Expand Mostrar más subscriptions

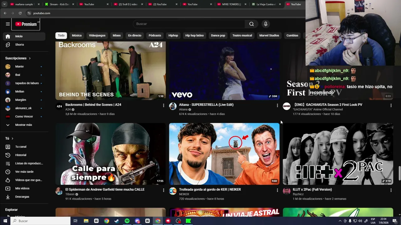[x=24, y=125]
